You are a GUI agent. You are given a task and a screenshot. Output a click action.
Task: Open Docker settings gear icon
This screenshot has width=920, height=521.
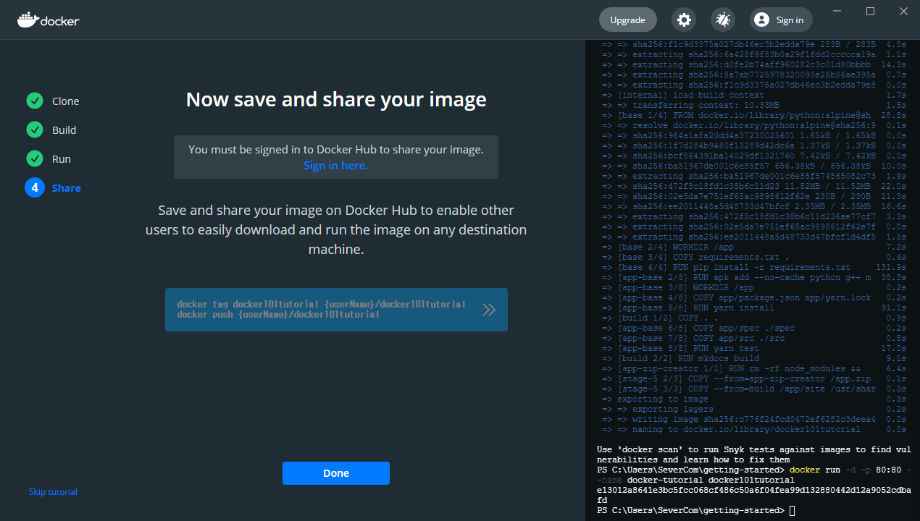[x=684, y=20]
